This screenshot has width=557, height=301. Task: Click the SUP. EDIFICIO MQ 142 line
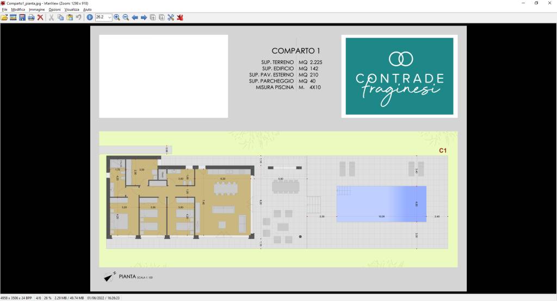point(290,68)
